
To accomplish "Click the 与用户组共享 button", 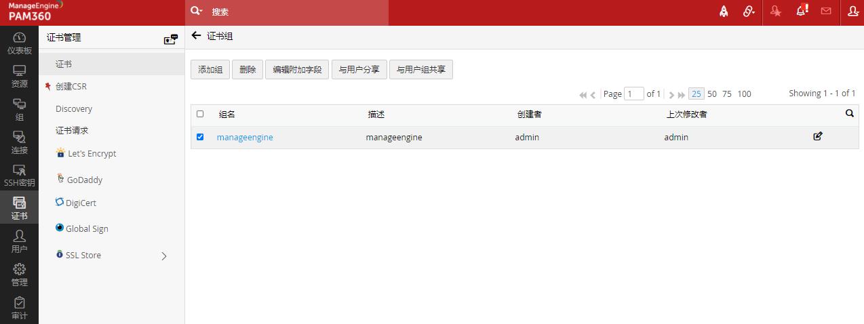I will click(421, 69).
